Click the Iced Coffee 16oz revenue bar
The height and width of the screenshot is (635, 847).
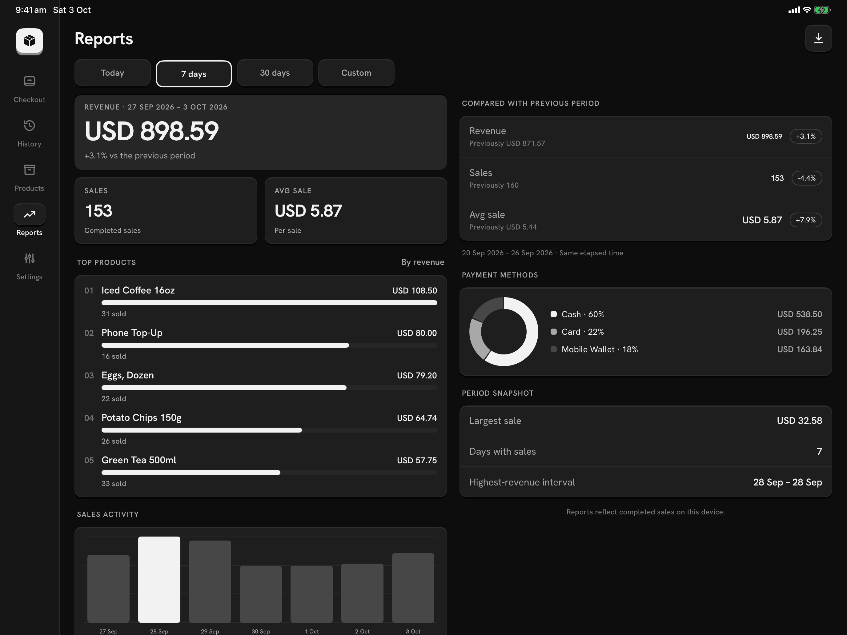tap(269, 303)
